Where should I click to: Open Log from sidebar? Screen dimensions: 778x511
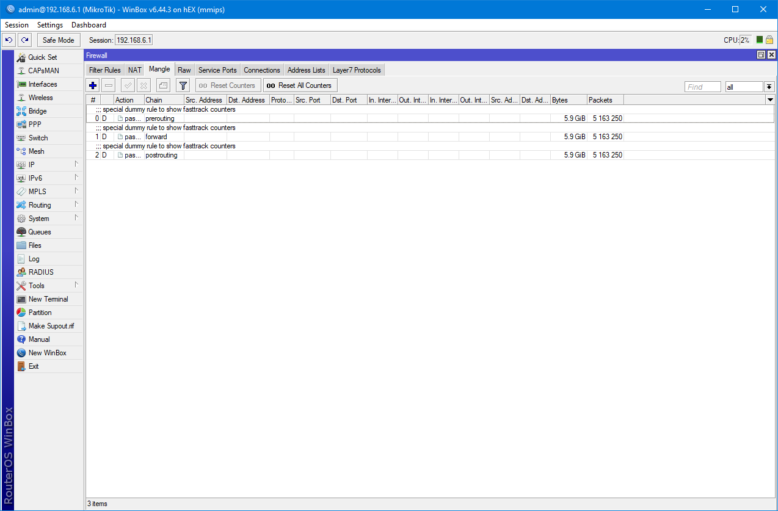[x=49, y=259]
